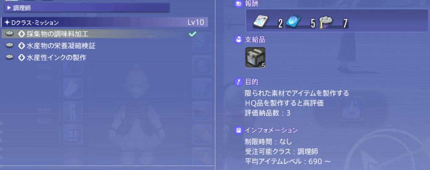Click the Lv10 label on mission header
Image resolution: width=430 pixels, height=170 pixels.
[196, 23]
